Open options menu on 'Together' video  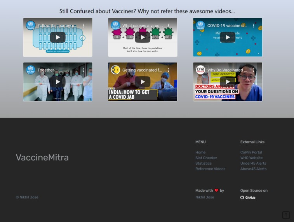(84, 70)
